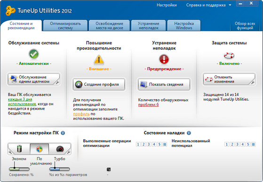Open Настройки in the header
263x182 pixels.
tap(167, 5)
